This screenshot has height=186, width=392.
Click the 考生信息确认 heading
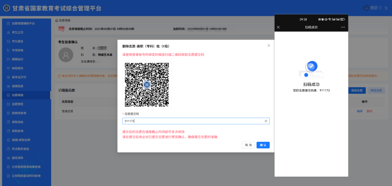pos(68,42)
